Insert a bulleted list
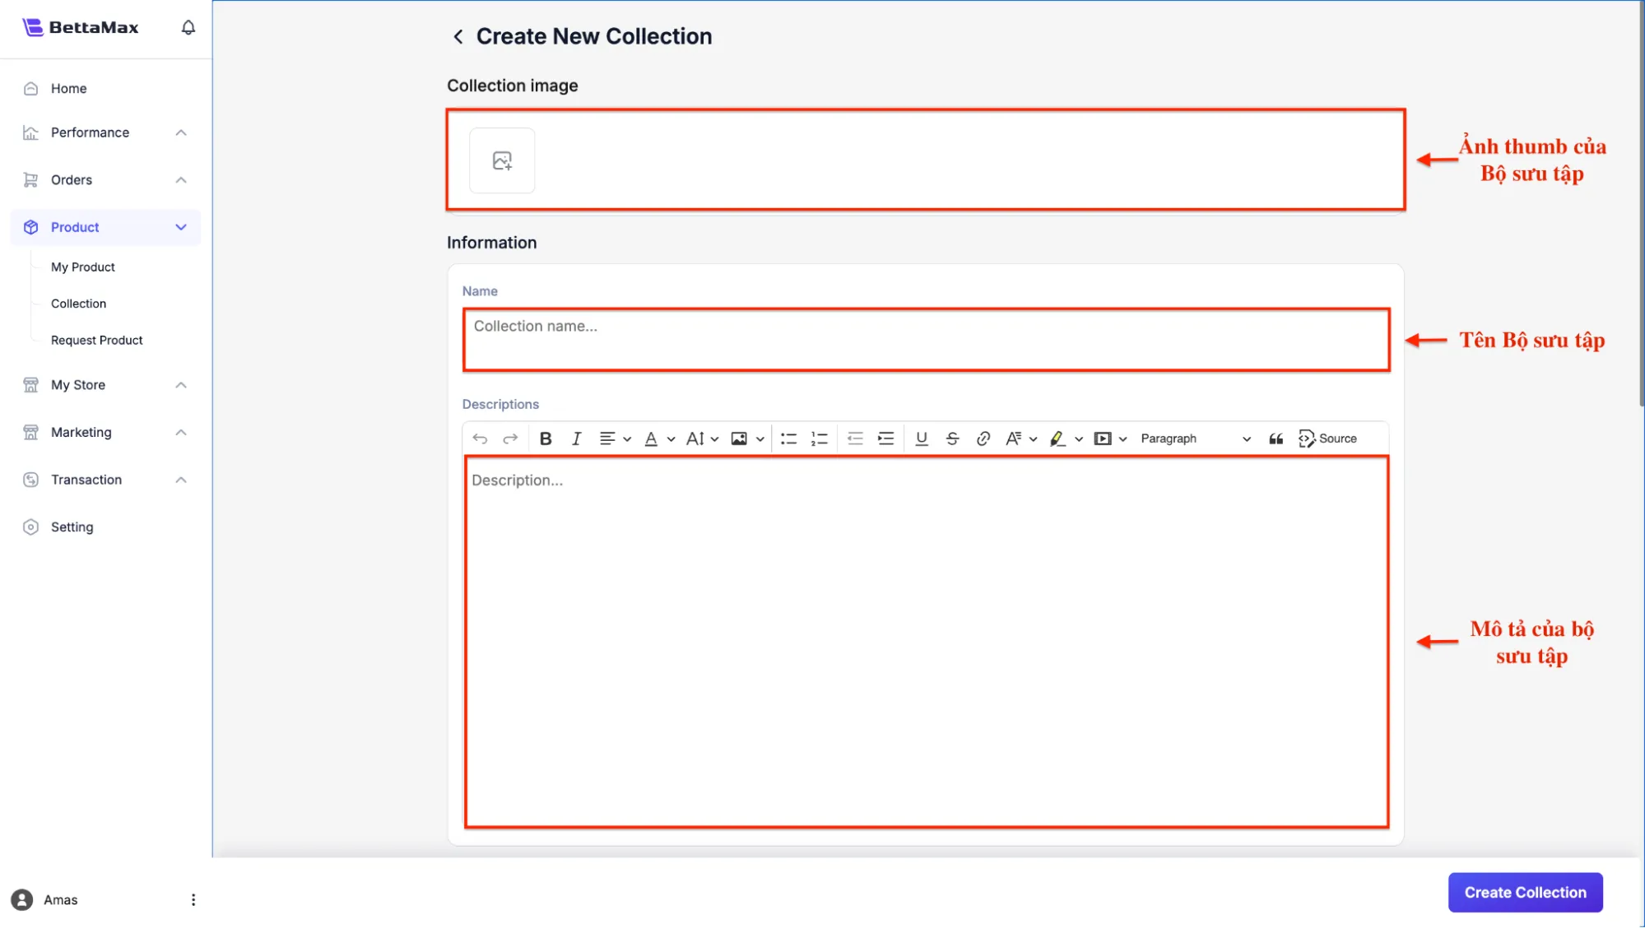 (788, 438)
